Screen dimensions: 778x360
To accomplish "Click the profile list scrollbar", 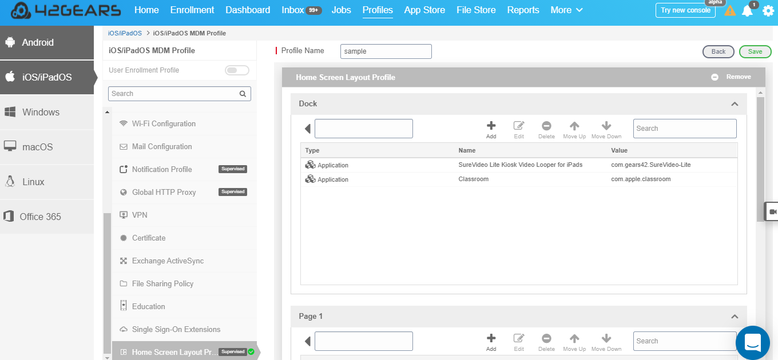I will point(106,283).
